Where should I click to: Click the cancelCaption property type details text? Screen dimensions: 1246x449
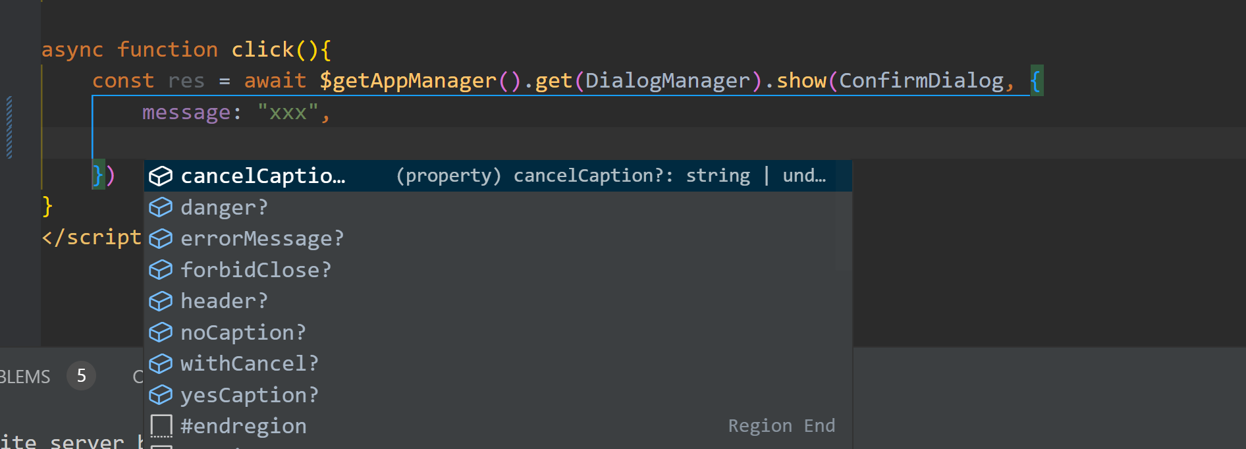pyautogui.click(x=610, y=176)
